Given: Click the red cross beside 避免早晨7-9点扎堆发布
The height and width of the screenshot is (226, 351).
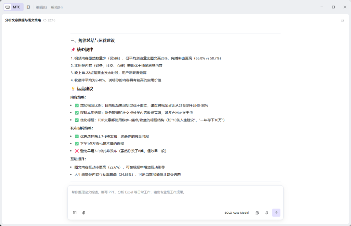Looking at the screenshot, I should point(77,151).
